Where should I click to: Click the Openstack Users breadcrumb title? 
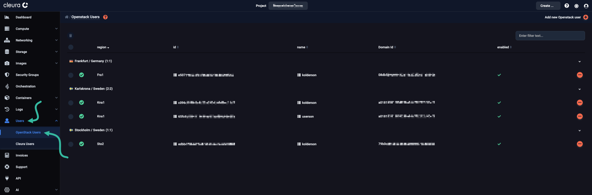85,17
